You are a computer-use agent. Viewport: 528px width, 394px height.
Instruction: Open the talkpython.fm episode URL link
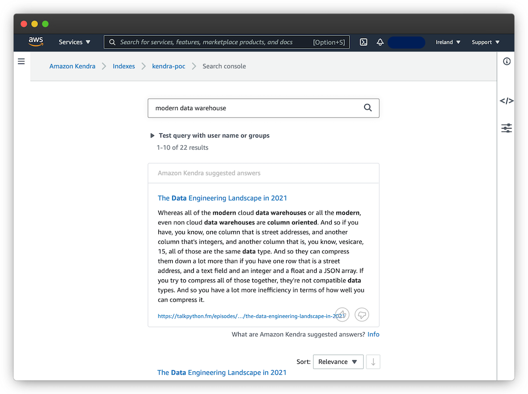click(251, 316)
